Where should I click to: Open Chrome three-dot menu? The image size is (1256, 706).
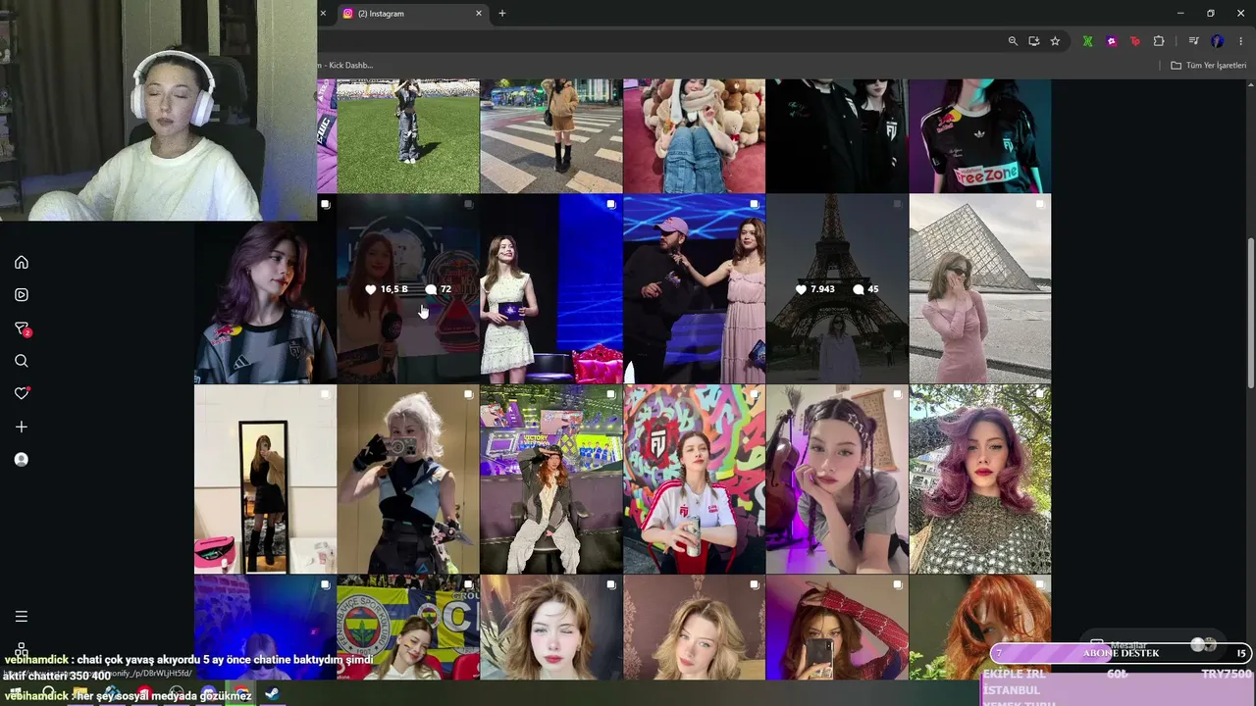(1240, 41)
